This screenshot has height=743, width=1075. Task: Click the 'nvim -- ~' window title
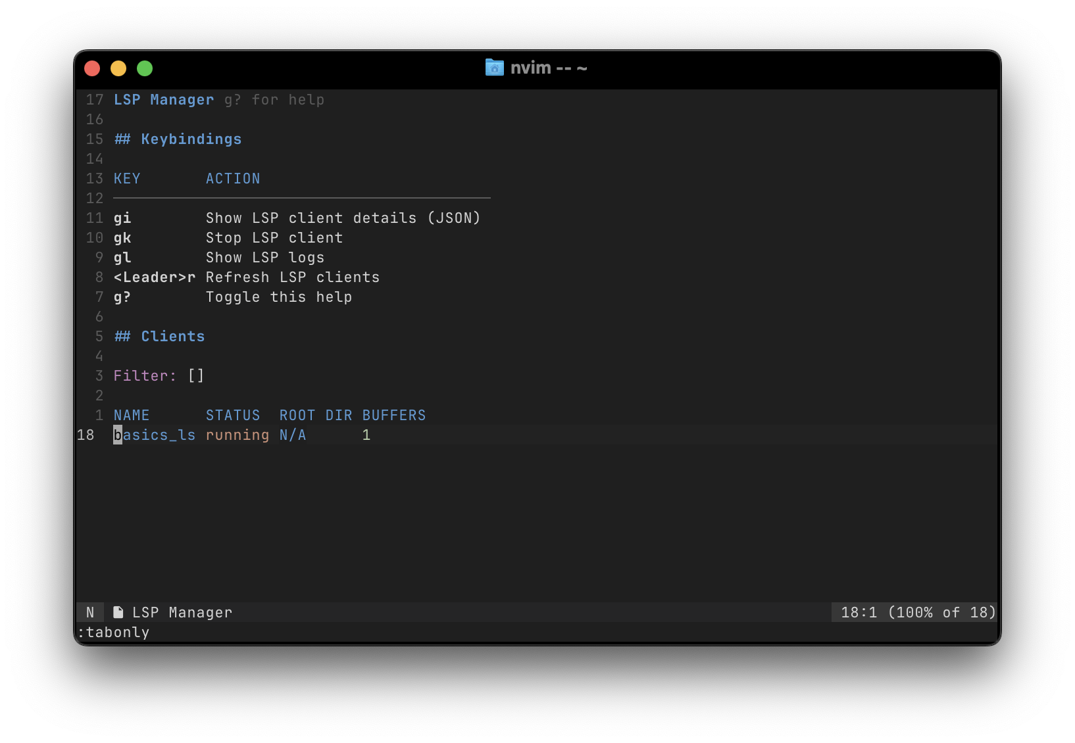(549, 68)
